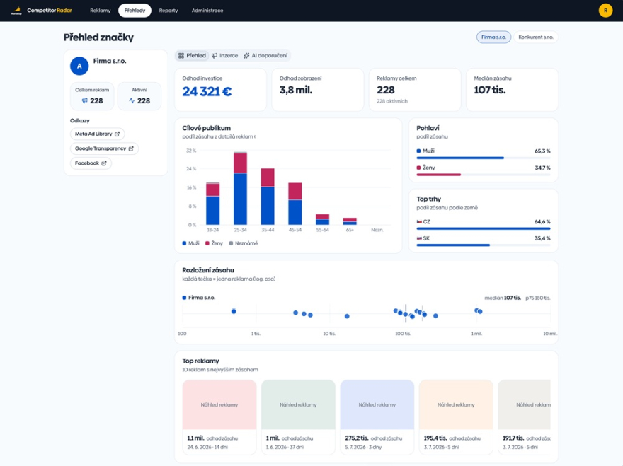Image resolution: width=623 pixels, height=466 pixels.
Task: Open the Reklamy menu item
Action: coord(100,11)
